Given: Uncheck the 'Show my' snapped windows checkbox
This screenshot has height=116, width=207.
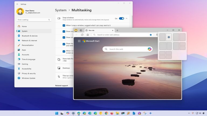Looking at the screenshot, I should click(64, 44).
